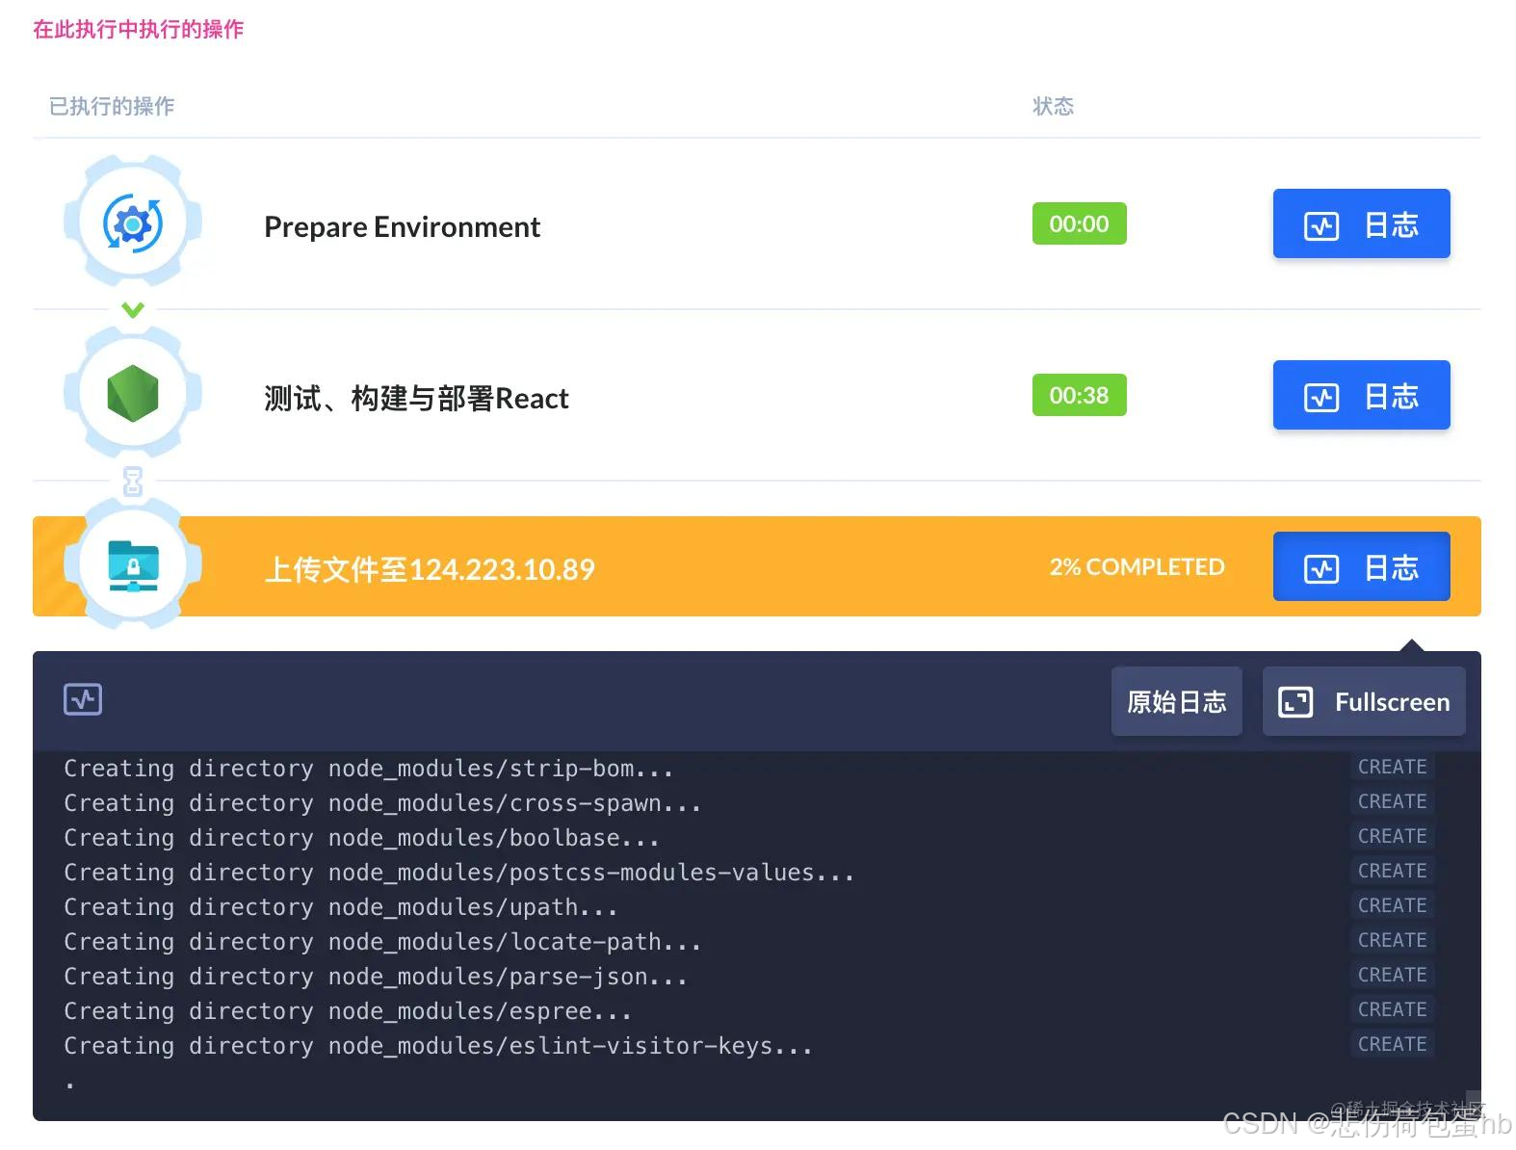
Task: Click the 在此执行中执行的操作 heading
Action: [x=138, y=29]
